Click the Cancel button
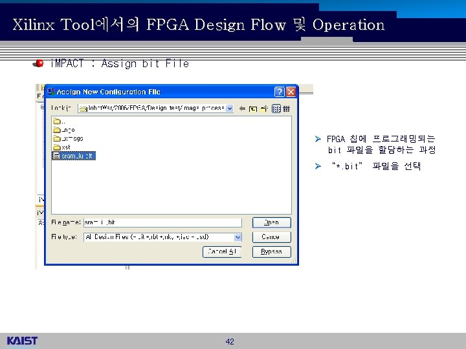Image resolution: width=466 pixels, height=349 pixels. click(272, 237)
